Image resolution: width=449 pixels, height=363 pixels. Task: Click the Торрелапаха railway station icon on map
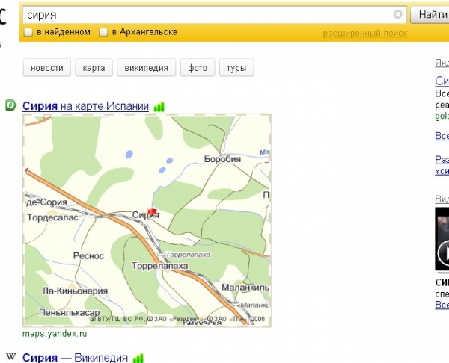tap(161, 254)
